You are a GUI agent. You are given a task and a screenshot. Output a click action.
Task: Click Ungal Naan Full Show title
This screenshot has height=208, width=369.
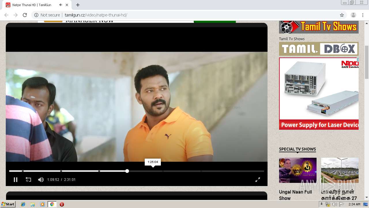[295, 195]
